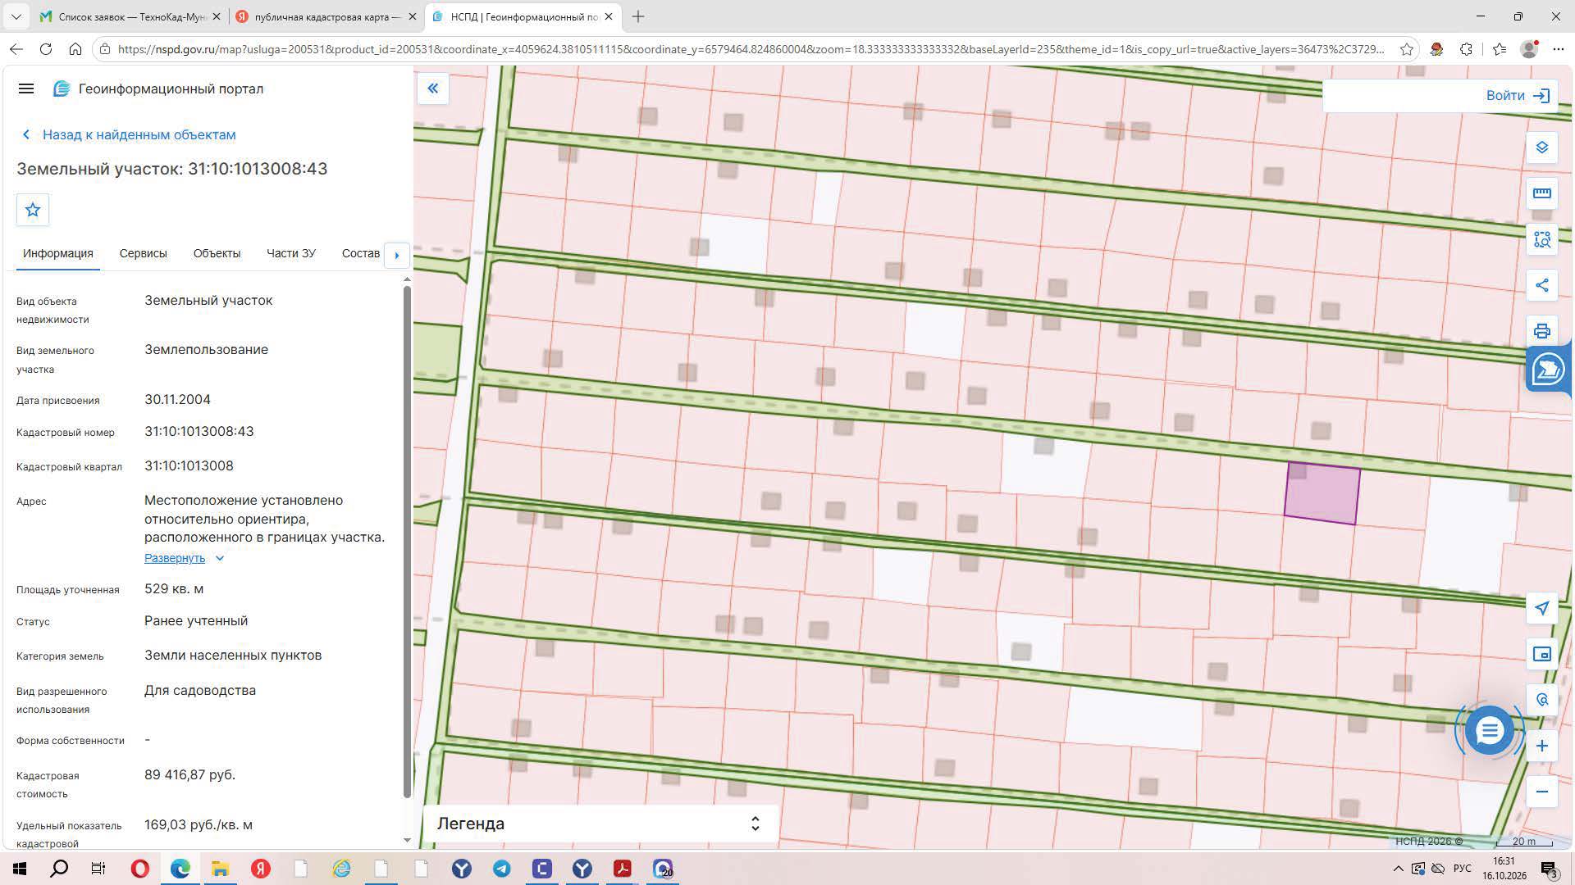Switch to the Информация tab
This screenshot has width=1575, height=885.
(x=58, y=253)
